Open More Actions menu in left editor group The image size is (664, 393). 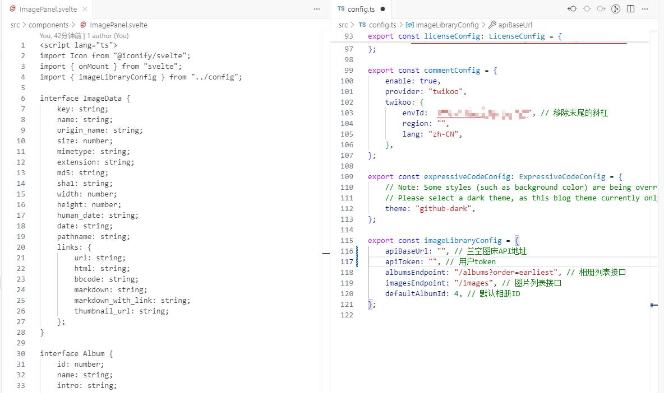tap(317, 9)
